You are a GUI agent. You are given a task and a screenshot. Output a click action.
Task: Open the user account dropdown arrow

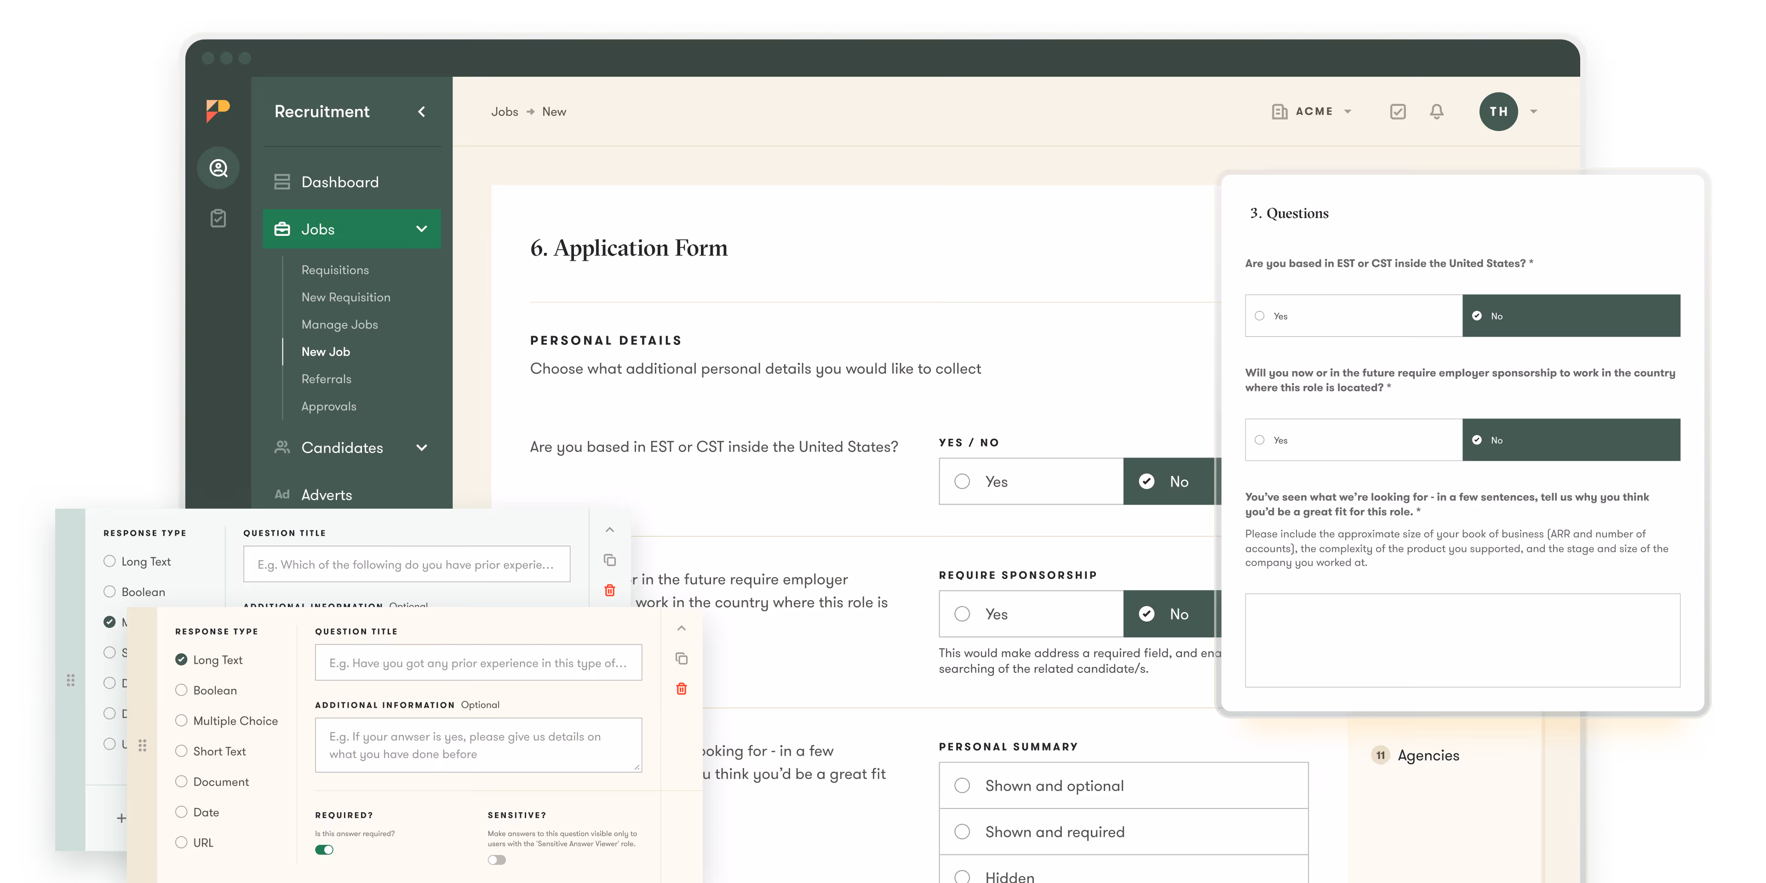click(1534, 112)
